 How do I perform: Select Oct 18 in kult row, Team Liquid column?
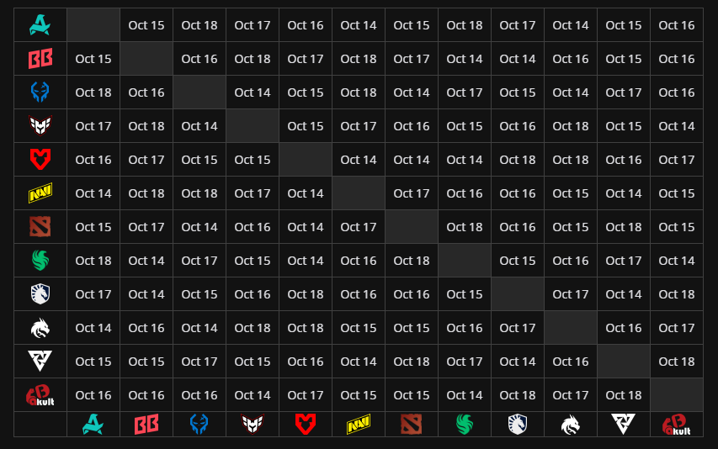tap(518, 394)
